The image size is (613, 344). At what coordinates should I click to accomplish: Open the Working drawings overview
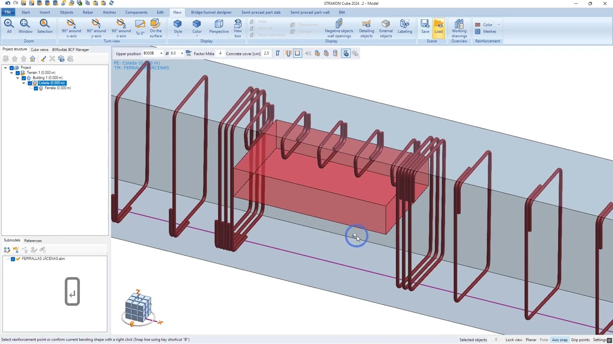459,28
